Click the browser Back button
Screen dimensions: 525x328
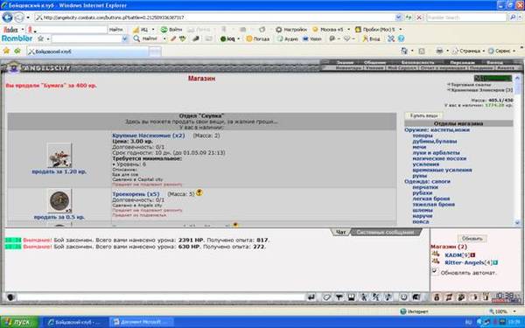(7, 17)
